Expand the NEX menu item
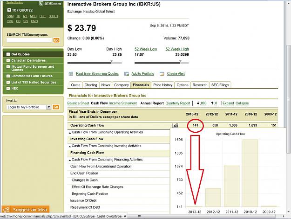 [8, 89]
